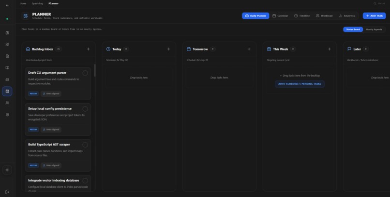This screenshot has height=197, width=390.
Task: Click the Tomorrow column calendar icon
Action: tap(189, 49)
